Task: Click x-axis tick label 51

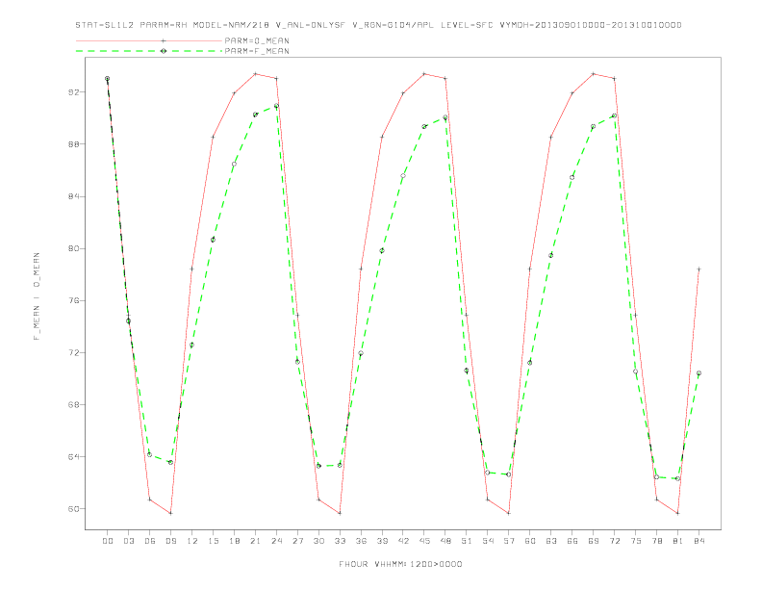Action: [467, 541]
